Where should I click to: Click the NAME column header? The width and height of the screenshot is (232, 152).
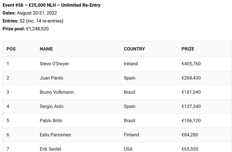[x=46, y=49]
